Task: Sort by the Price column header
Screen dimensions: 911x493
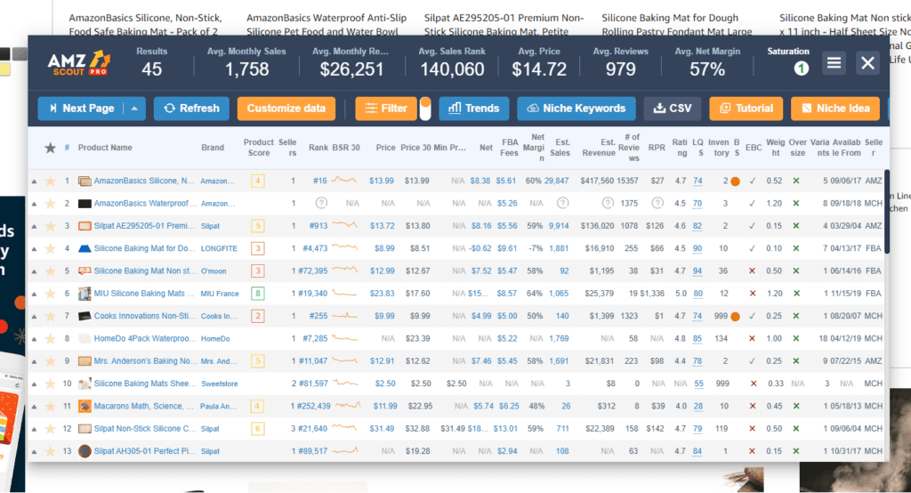Action: click(x=385, y=148)
